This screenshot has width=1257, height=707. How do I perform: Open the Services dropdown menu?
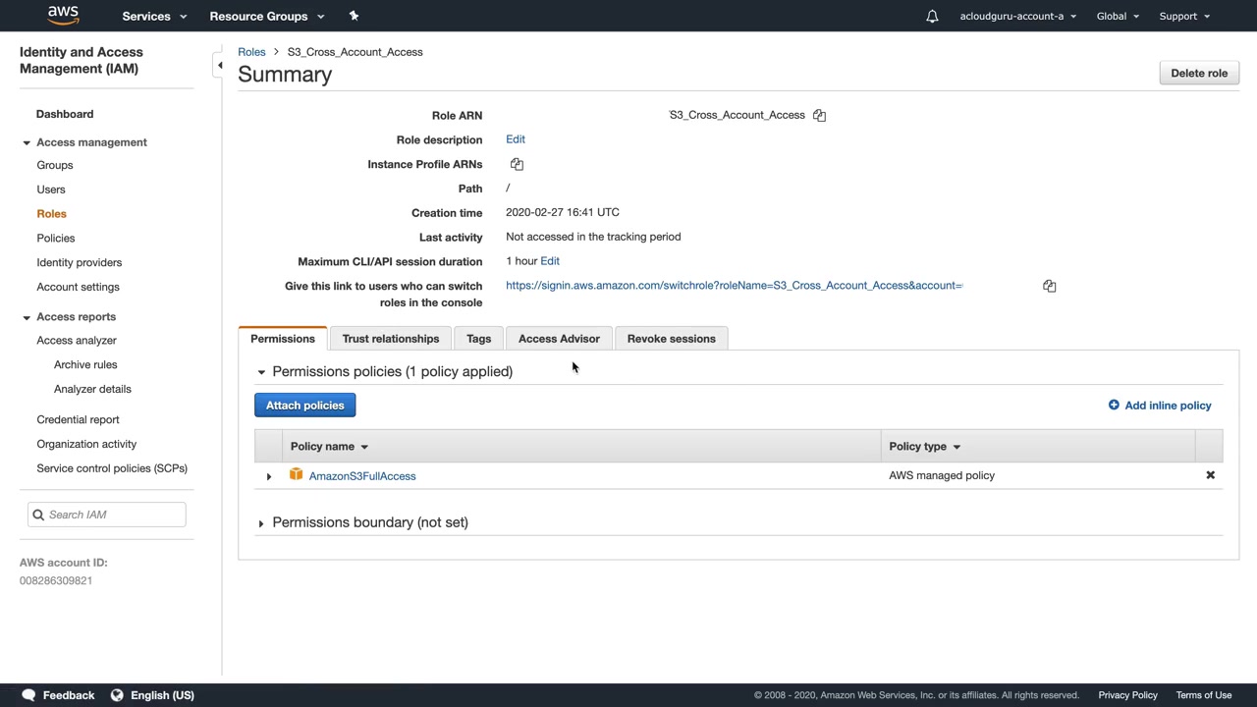(154, 16)
